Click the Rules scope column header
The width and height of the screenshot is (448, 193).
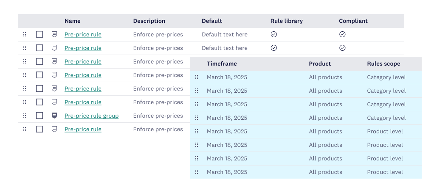pos(383,64)
